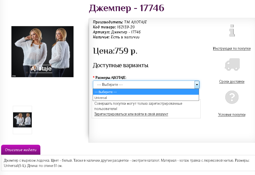255x175 pixels.
Task: Open the Инструкция по покупке link
Action: [232, 49]
